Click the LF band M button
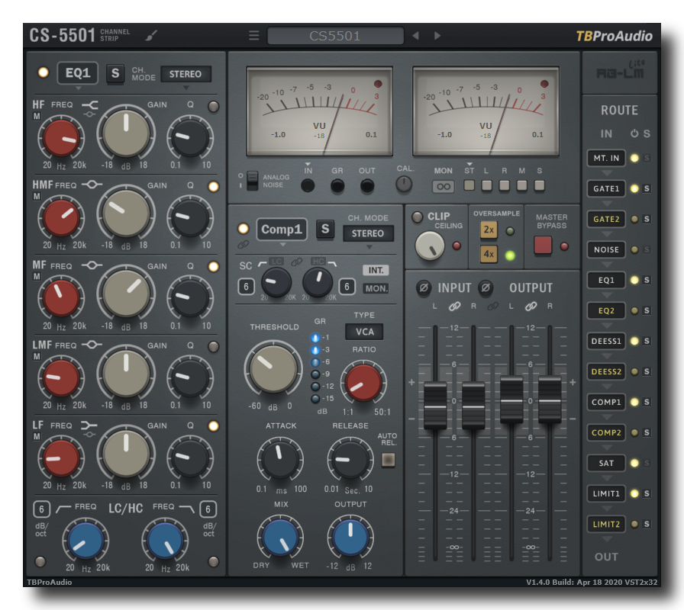This screenshot has width=684, height=610. (x=37, y=437)
